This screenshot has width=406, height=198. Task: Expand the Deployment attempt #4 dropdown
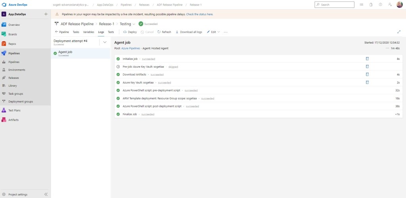pyautogui.click(x=105, y=42)
